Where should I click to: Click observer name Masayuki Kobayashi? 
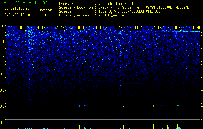(x=116, y=4)
